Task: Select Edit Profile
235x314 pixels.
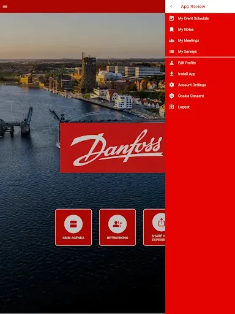Action: click(187, 63)
